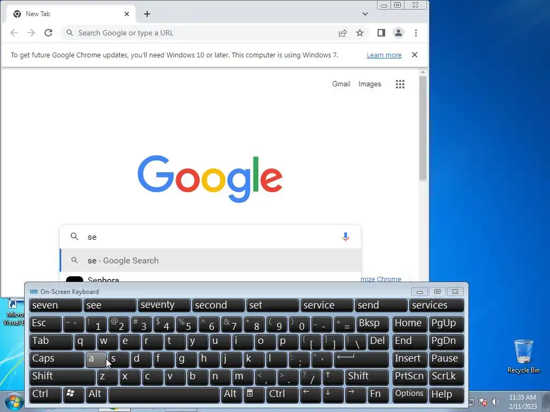Open On-Screen Keyboard Options
Viewport: 550px width, 412px height.
coord(410,394)
